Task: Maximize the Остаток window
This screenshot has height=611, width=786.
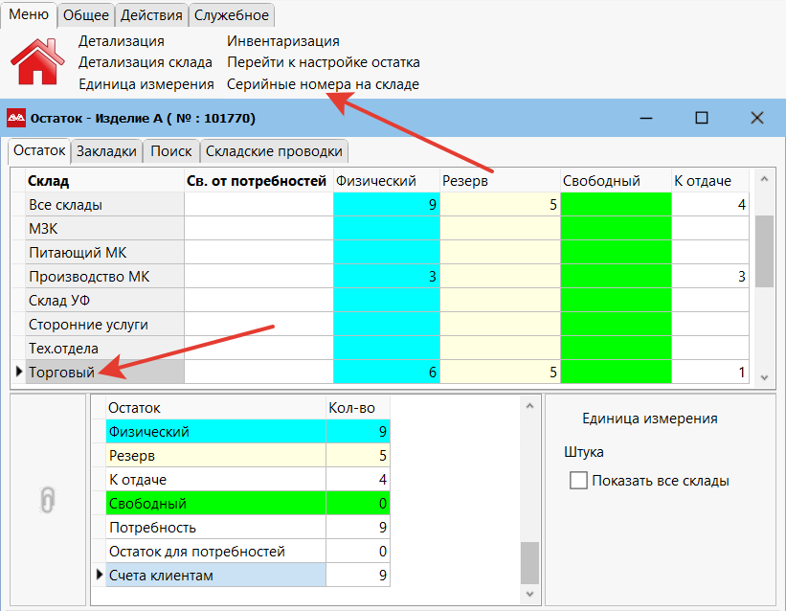Action: tap(702, 118)
